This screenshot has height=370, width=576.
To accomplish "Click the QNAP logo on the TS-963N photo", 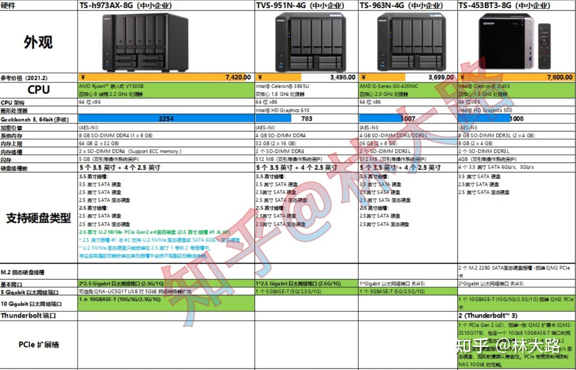I will [x=383, y=21].
